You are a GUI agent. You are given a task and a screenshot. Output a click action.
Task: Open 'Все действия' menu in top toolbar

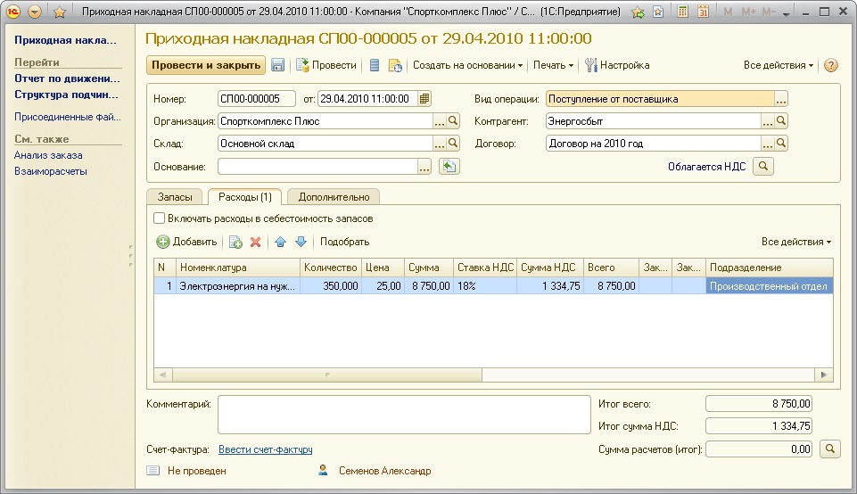[x=779, y=65]
